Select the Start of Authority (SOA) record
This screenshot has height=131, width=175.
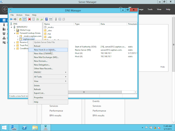(x=86, y=47)
